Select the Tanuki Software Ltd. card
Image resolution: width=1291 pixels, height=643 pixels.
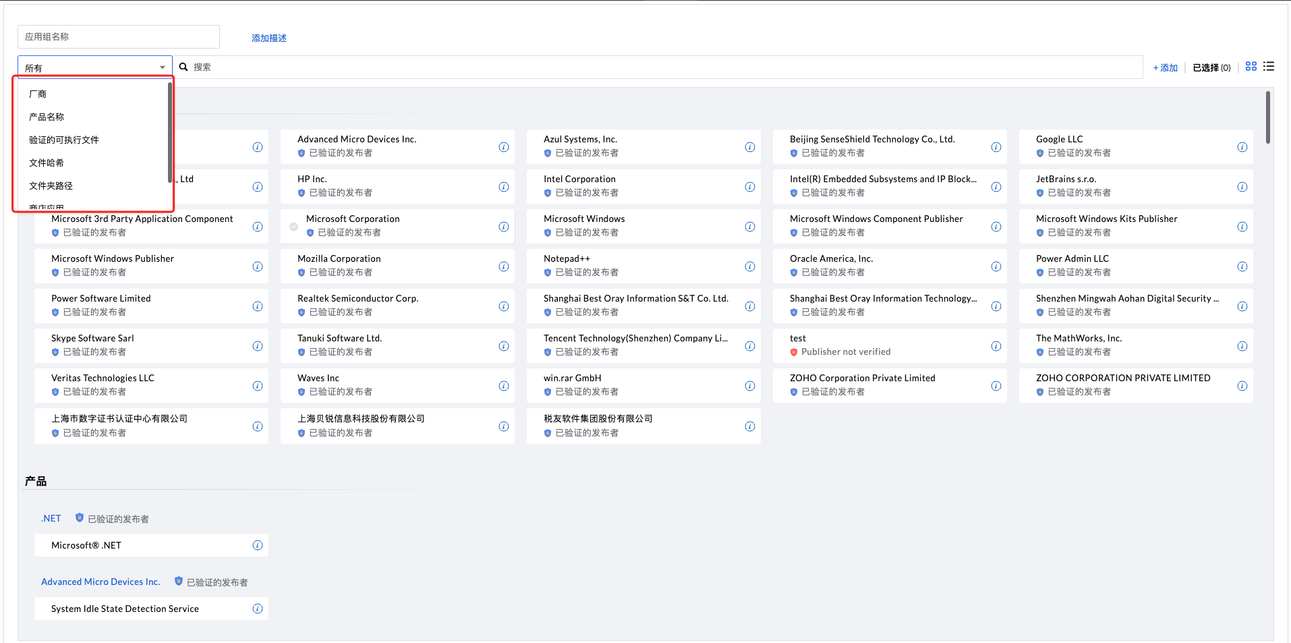(397, 345)
